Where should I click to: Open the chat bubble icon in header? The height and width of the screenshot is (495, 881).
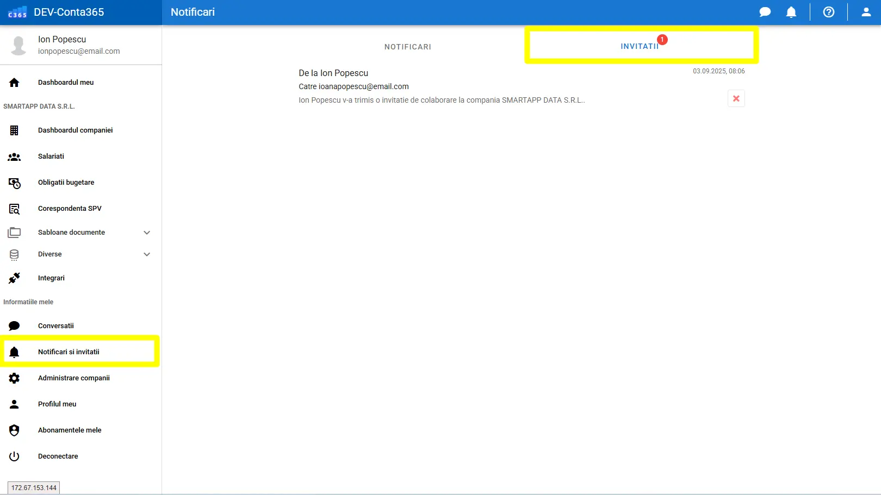(765, 12)
